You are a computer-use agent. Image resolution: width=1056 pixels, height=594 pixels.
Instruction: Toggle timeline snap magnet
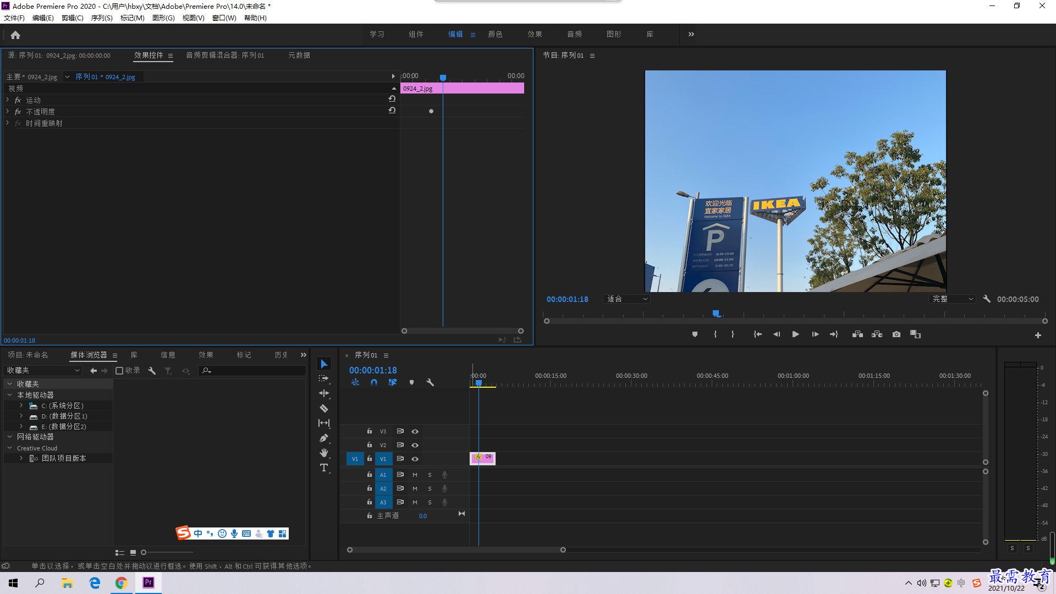coord(374,382)
